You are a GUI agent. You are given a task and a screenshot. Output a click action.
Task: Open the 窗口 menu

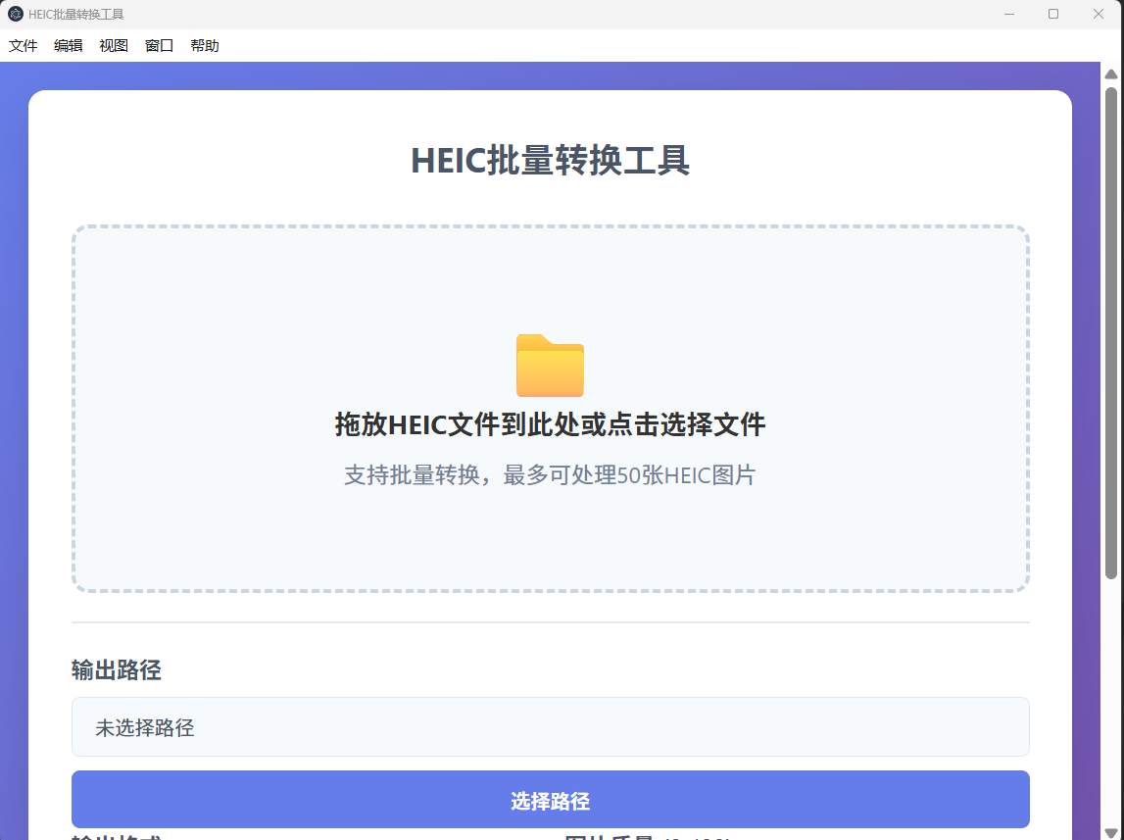[x=159, y=46]
